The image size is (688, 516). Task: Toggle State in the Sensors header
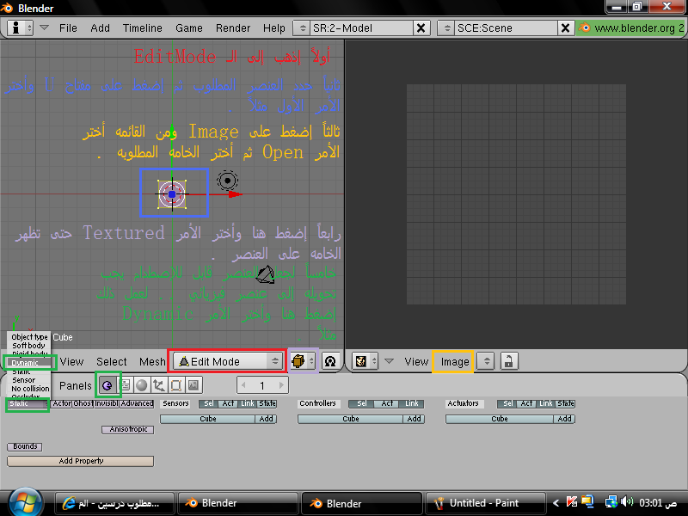267,403
